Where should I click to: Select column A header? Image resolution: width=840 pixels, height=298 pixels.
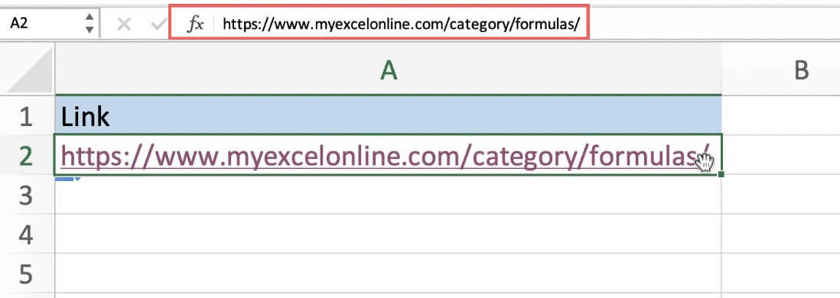[x=389, y=70]
